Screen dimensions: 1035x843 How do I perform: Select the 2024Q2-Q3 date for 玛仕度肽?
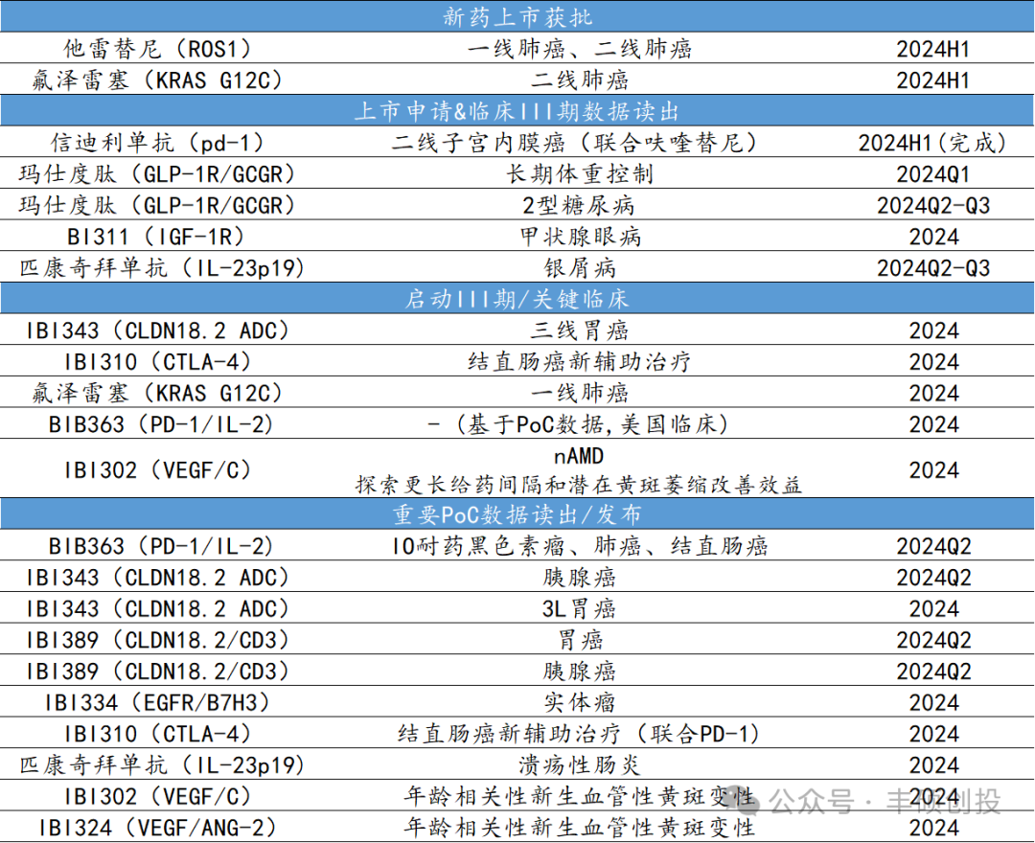tap(934, 204)
